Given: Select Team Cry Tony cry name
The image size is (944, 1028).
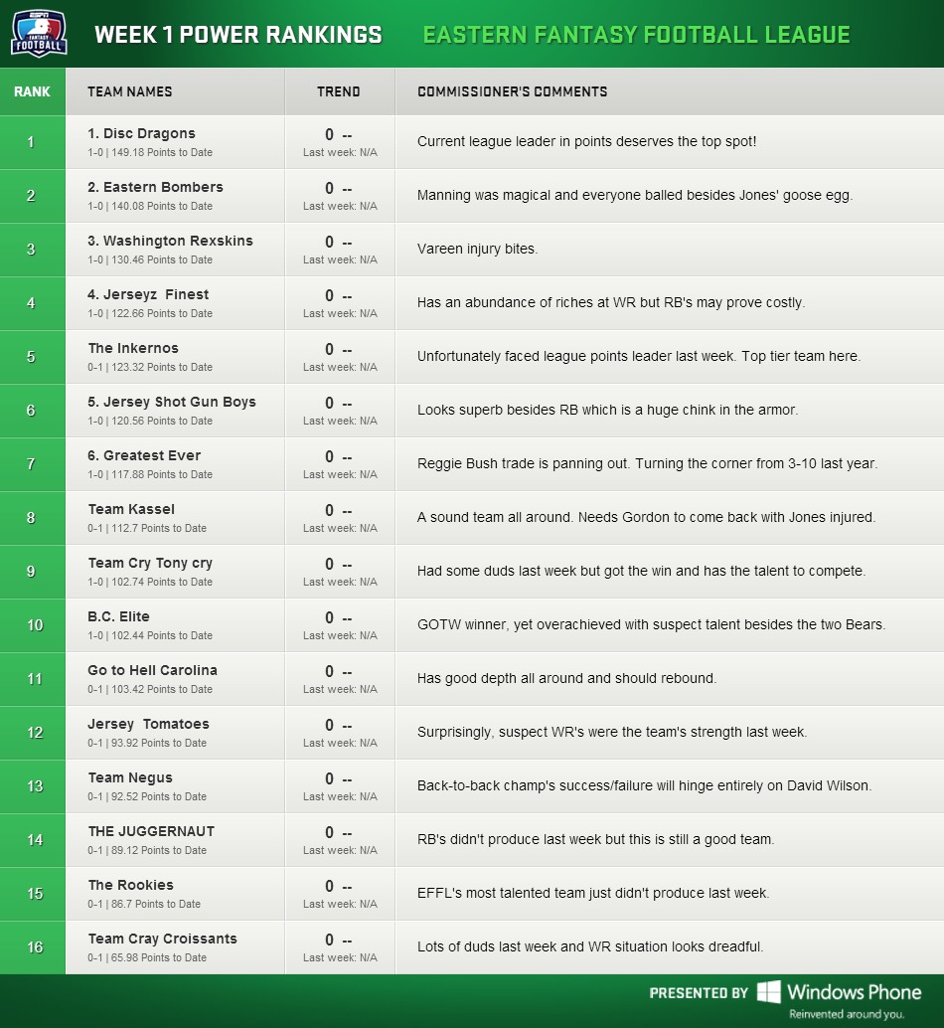Looking at the screenshot, I should [150, 563].
